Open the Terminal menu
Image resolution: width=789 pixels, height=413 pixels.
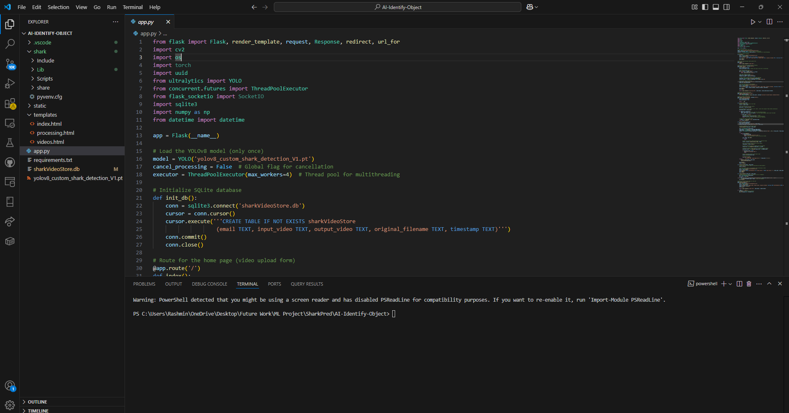133,7
